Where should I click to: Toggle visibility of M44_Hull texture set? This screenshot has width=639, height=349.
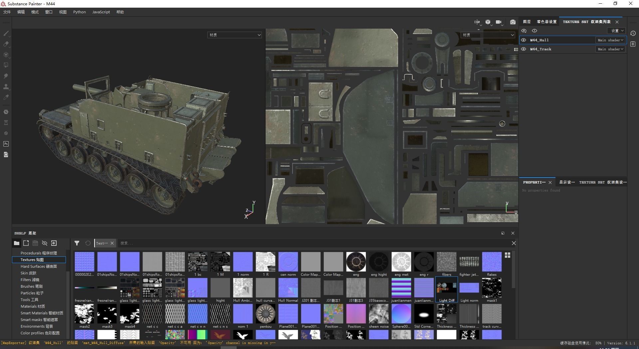tap(524, 40)
